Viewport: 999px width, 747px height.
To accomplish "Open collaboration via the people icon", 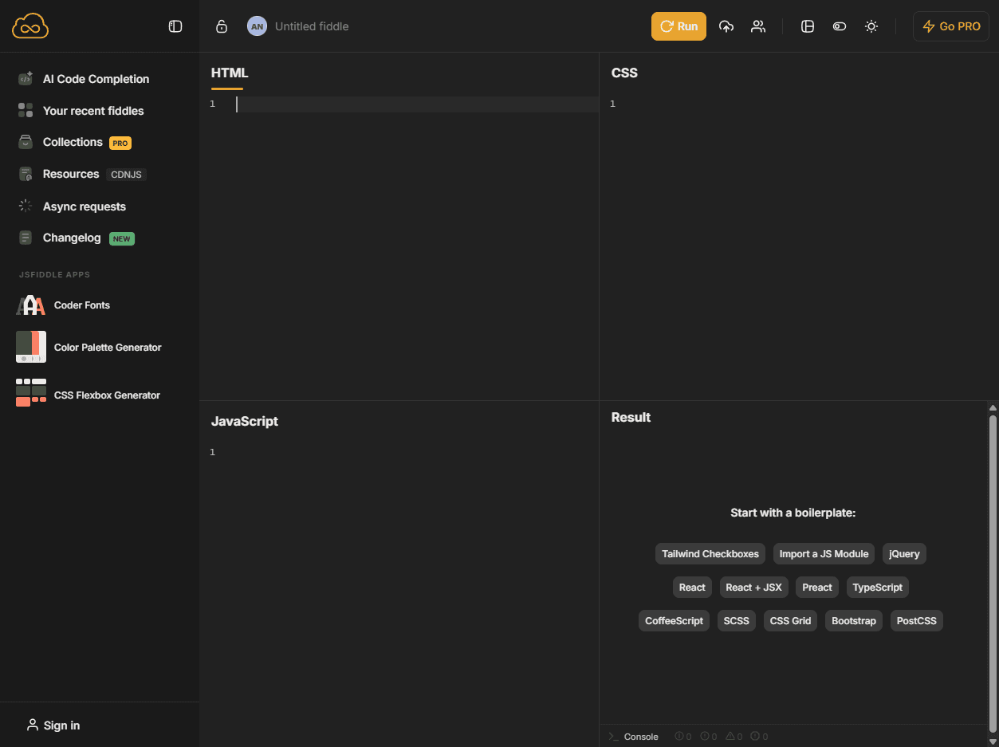I will click(x=758, y=26).
